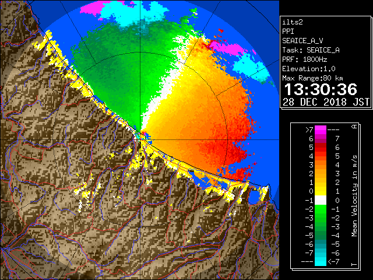Click the round blue lake near southeast coast

[x=254, y=197]
